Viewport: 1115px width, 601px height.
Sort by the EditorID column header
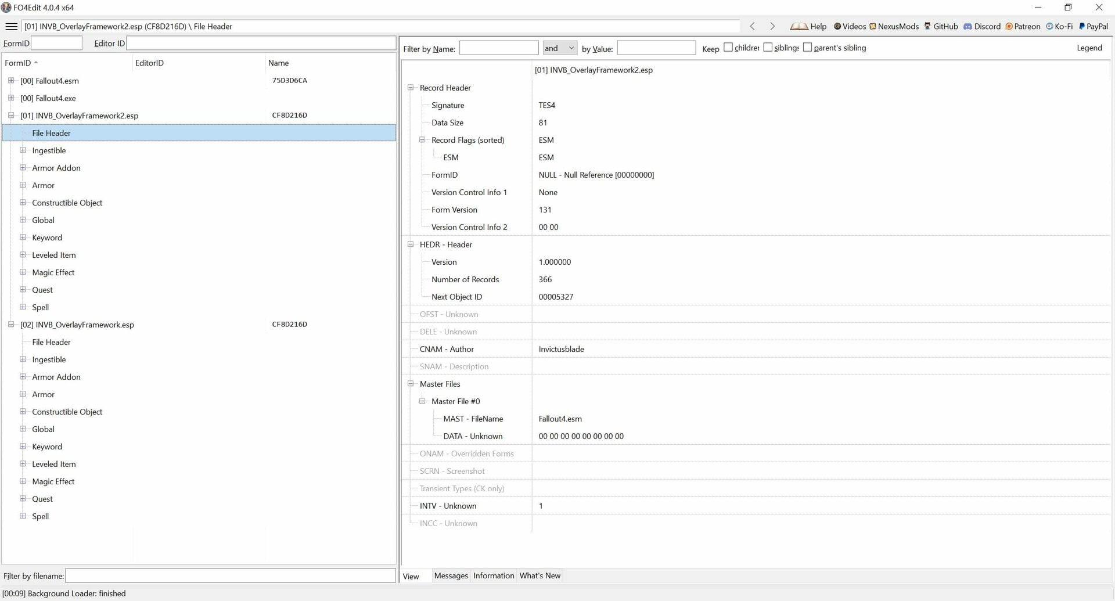pos(199,63)
